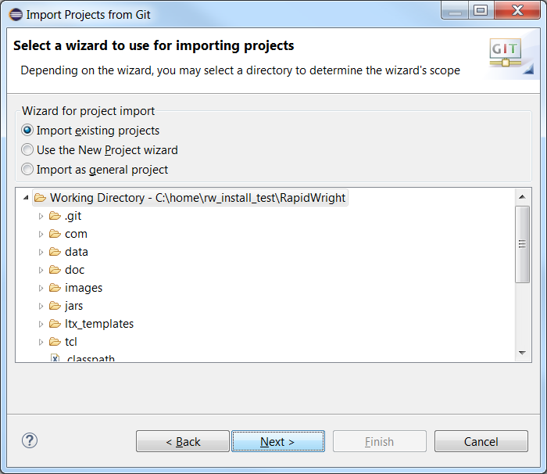Click the scrollbar down arrow
Image resolution: width=547 pixels, height=474 pixels.
pos(522,353)
